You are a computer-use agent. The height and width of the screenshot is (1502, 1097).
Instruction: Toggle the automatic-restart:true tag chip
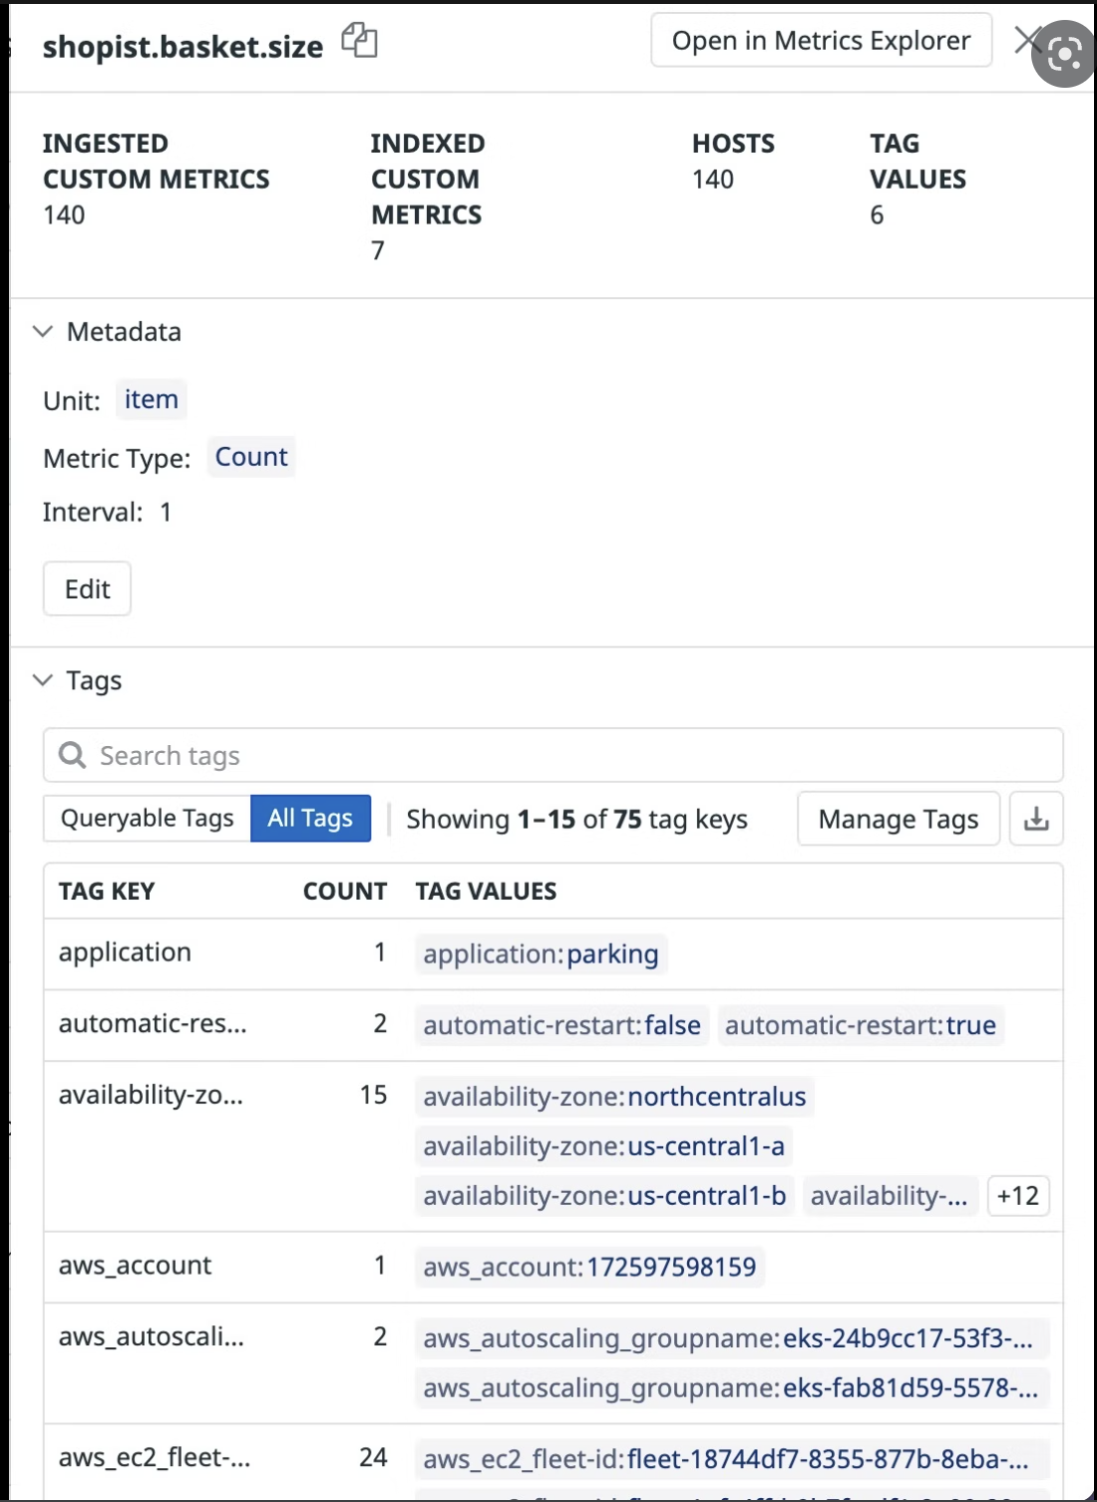pyautogui.click(x=861, y=1024)
